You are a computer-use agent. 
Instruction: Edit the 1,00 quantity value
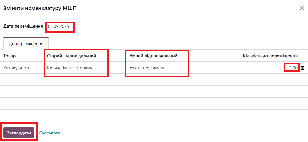coord(293,68)
